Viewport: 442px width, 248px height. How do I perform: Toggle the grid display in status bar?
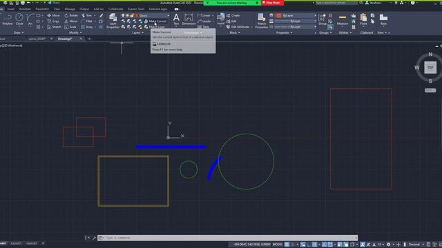click(x=287, y=245)
